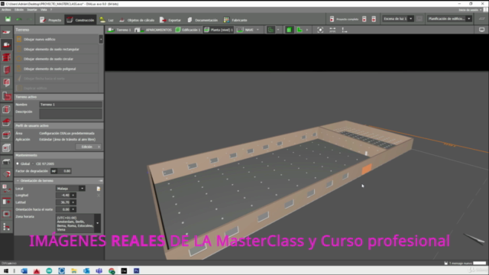Image resolution: width=489 pixels, height=275 pixels.
Task: Click Dibujar nuevo edificio
Action: click(x=57, y=39)
